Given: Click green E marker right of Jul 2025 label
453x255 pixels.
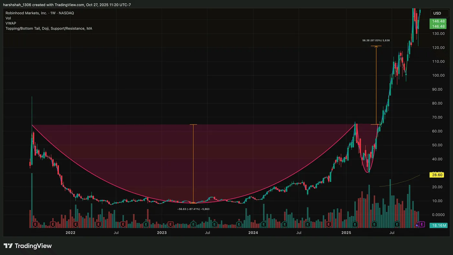Looking at the screenshot, I should 397,224.
